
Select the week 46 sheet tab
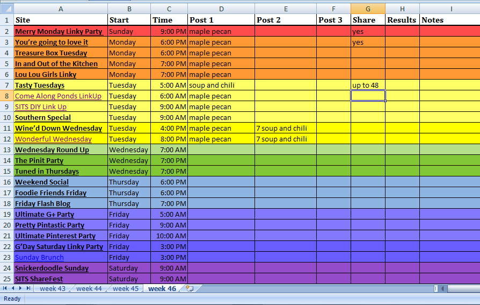point(162,288)
